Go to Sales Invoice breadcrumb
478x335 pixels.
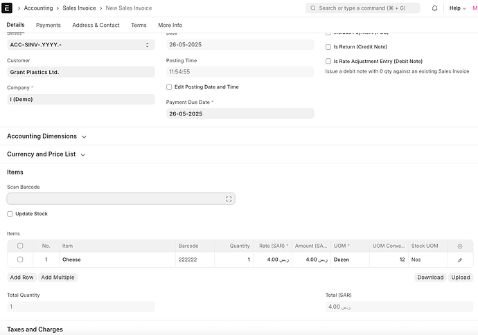pyautogui.click(x=79, y=8)
